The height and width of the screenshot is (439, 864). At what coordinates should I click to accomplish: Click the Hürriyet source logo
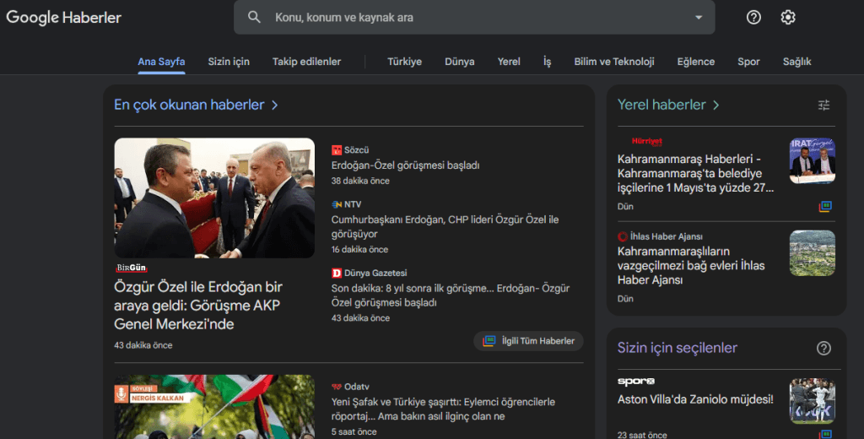click(647, 141)
